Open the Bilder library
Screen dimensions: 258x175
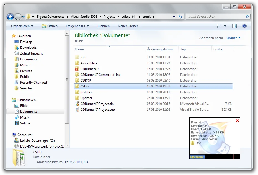click(22, 106)
